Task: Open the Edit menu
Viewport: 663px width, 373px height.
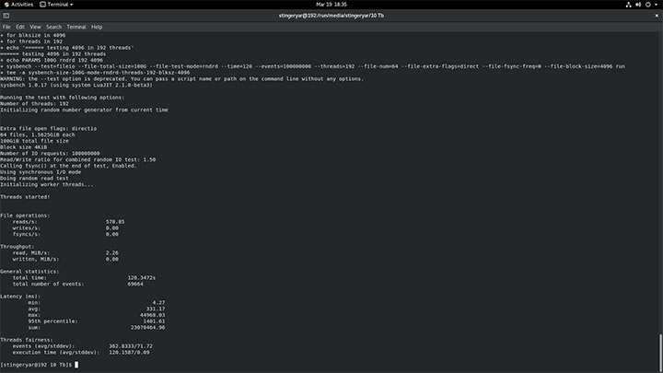Action: tap(19, 27)
